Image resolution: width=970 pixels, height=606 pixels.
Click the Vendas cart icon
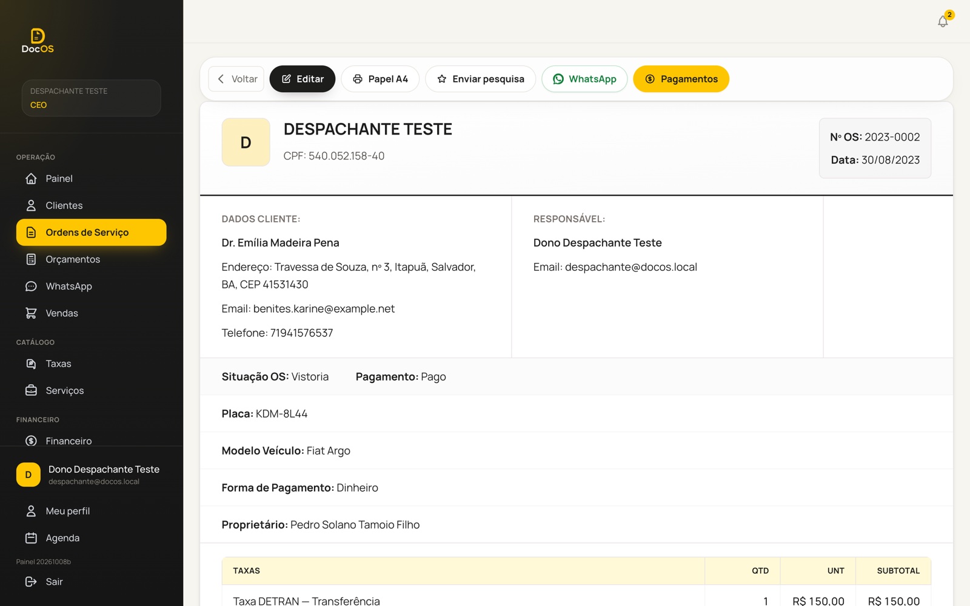click(31, 313)
